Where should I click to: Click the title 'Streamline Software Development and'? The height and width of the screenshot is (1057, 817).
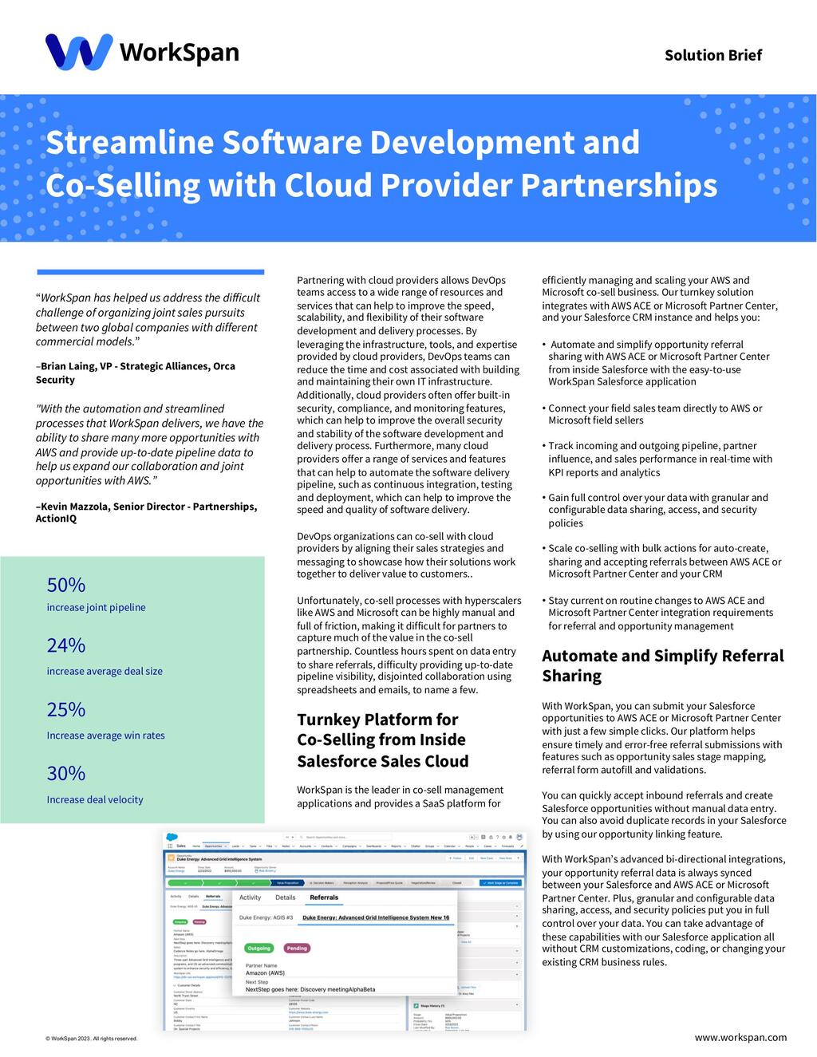[x=343, y=142]
